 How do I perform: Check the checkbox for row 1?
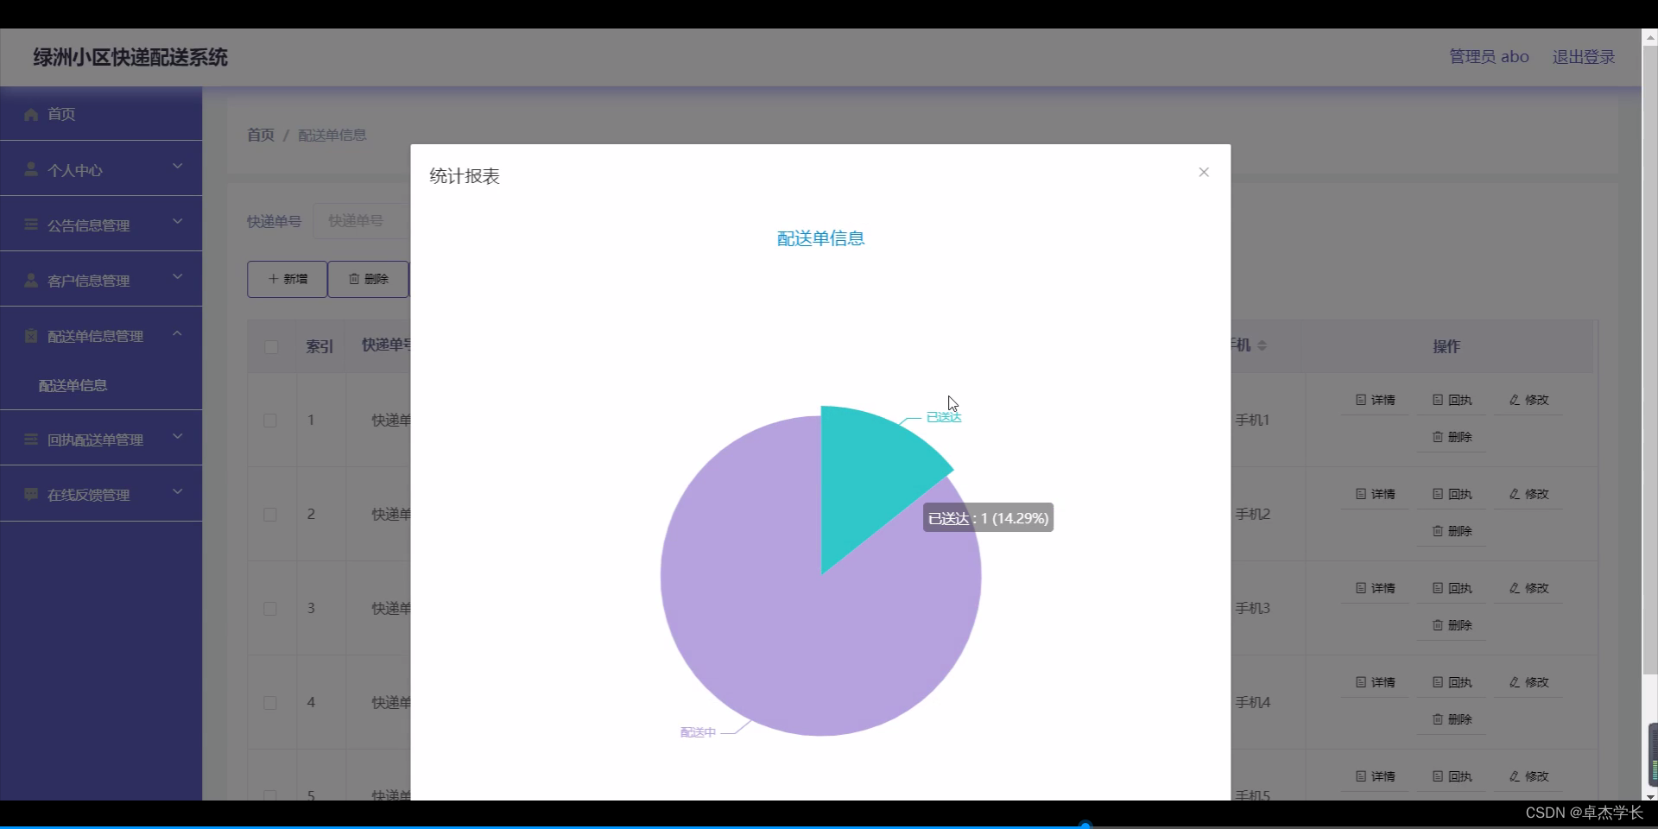tap(269, 421)
